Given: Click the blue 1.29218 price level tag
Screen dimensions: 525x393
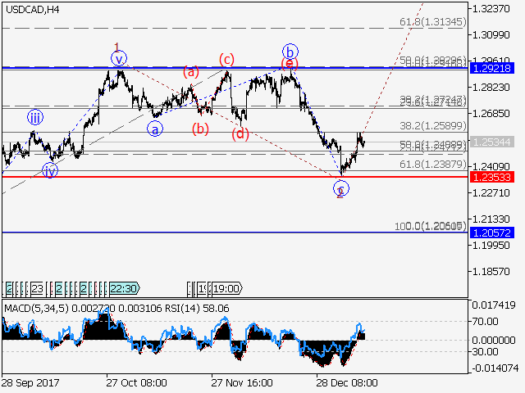Looking at the screenshot, I should pyautogui.click(x=493, y=68).
